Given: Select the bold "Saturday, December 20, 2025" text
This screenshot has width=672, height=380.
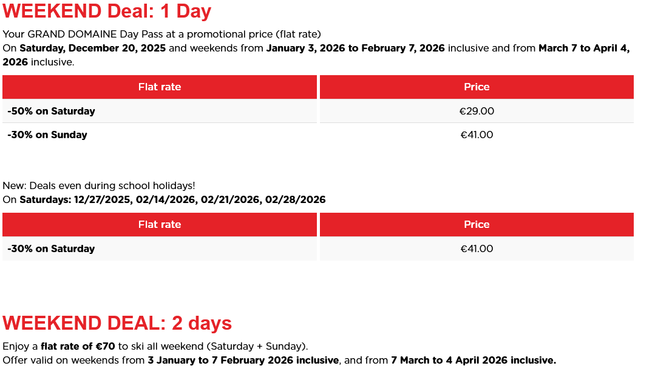Looking at the screenshot, I should 93,48.
